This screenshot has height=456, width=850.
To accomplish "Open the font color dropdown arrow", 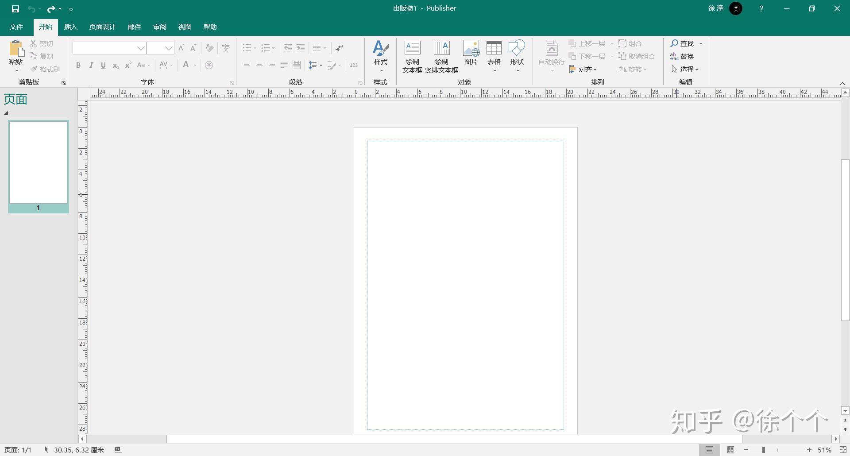I will pos(195,66).
